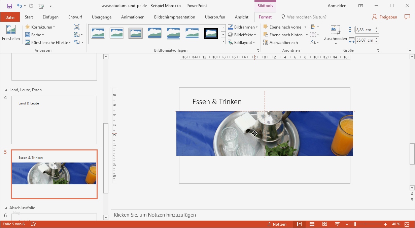Select the black double-frame picture style

211,33
